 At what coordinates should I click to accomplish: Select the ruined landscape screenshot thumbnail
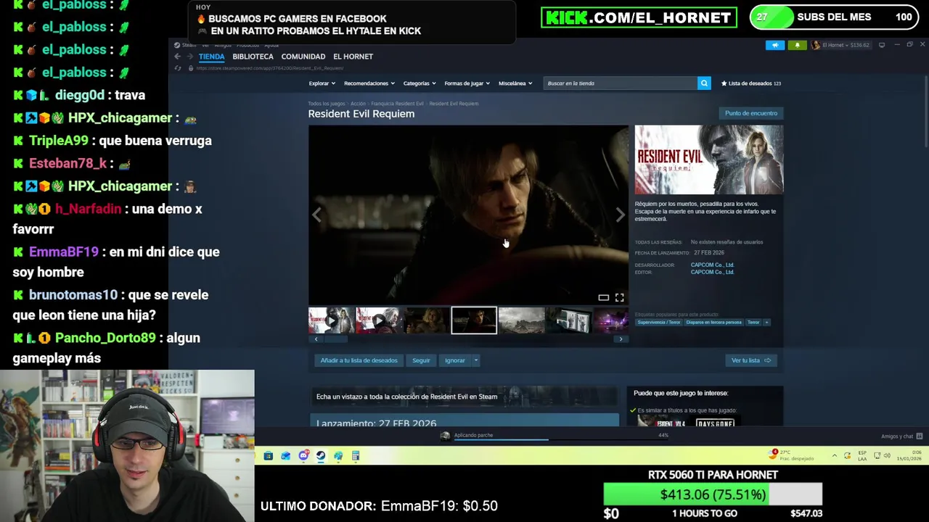[521, 320]
